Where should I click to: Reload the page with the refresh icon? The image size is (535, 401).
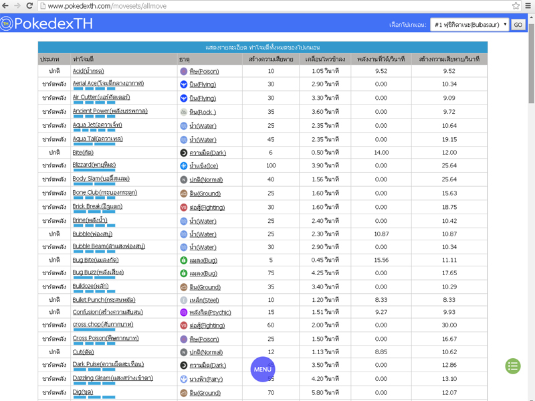pyautogui.click(x=29, y=5)
